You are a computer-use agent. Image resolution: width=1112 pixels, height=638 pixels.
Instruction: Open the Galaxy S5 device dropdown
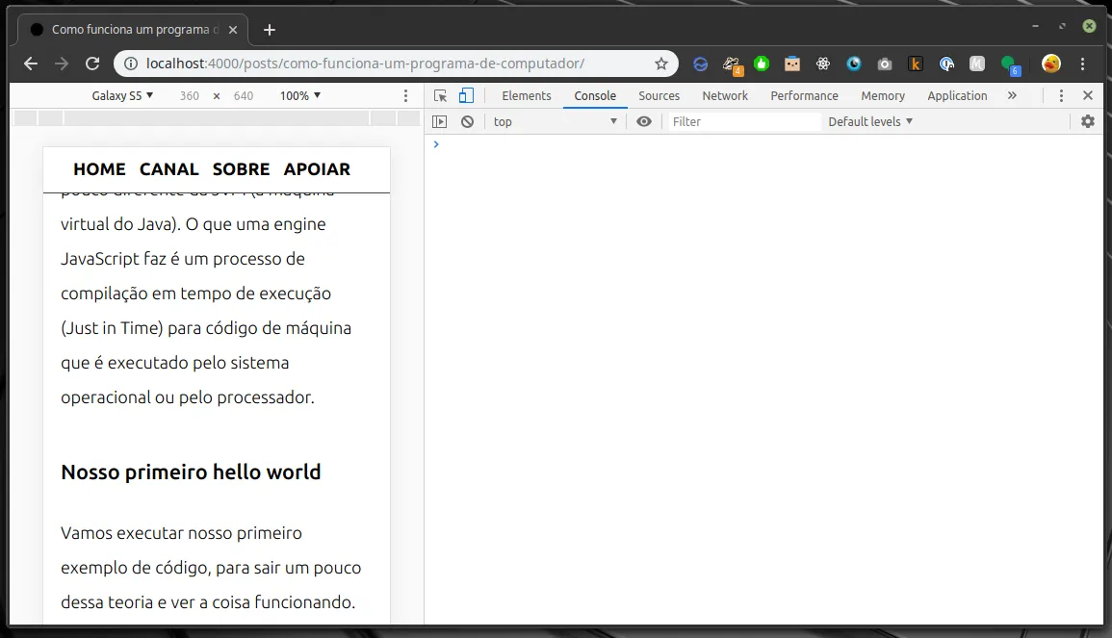pos(122,95)
